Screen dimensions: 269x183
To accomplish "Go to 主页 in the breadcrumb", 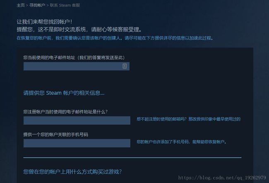I will (x=21, y=5).
